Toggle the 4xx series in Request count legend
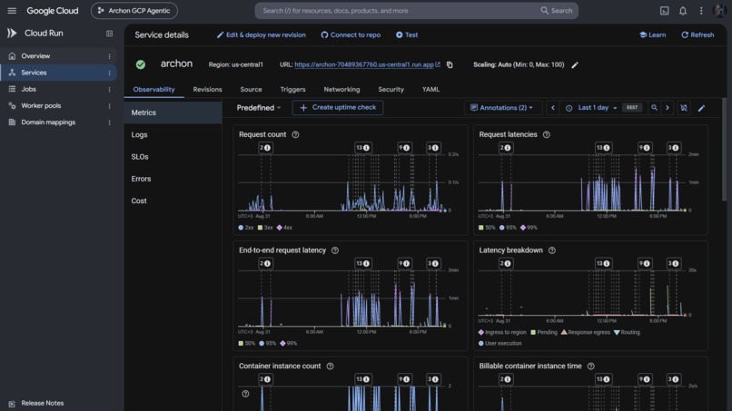This screenshot has width=732, height=411. coord(284,228)
